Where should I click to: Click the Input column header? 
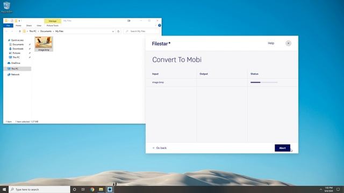tap(155, 74)
